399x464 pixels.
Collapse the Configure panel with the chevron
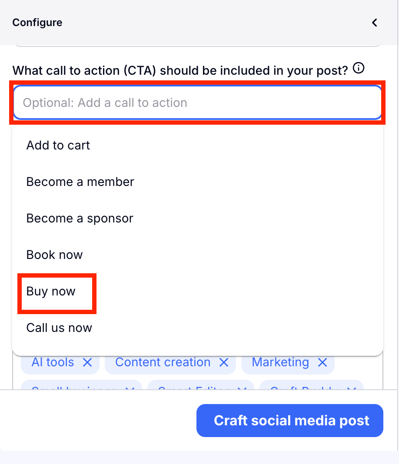[375, 23]
